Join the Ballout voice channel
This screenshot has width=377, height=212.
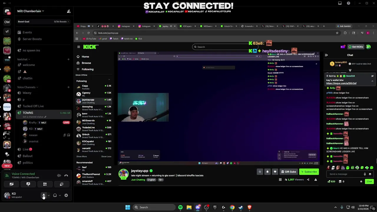pyautogui.click(x=43, y=156)
